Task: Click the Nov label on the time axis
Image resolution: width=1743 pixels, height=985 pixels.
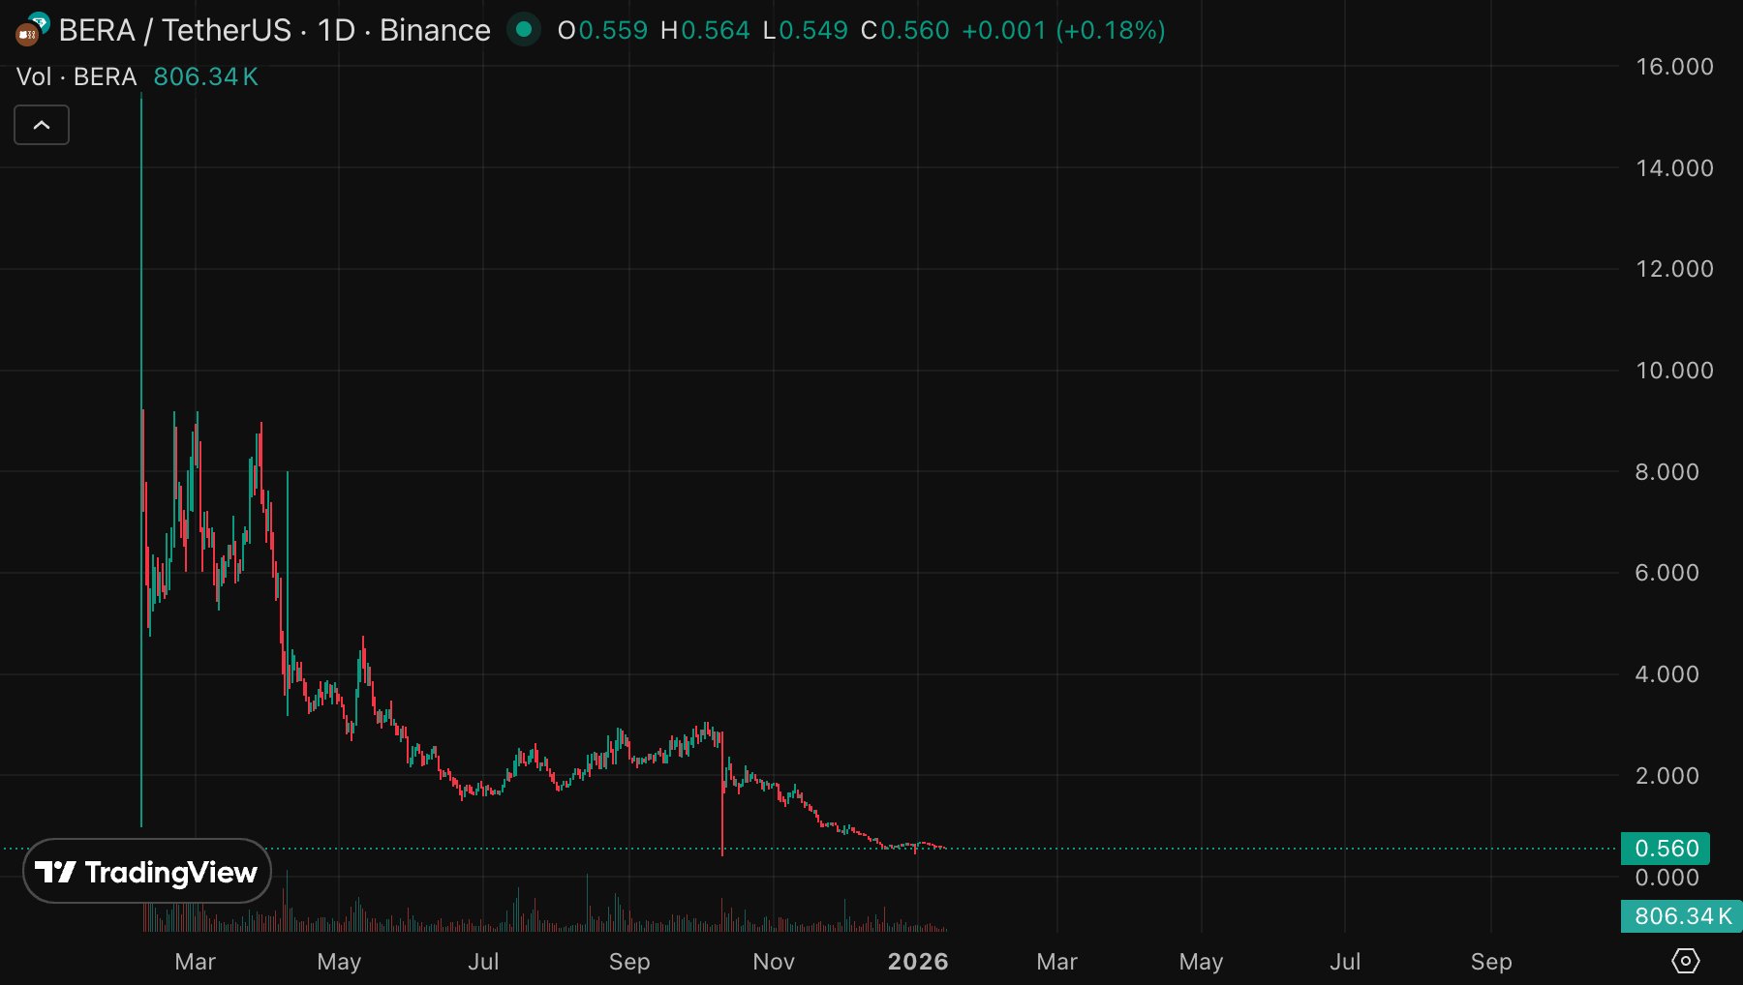Action: 774,962
